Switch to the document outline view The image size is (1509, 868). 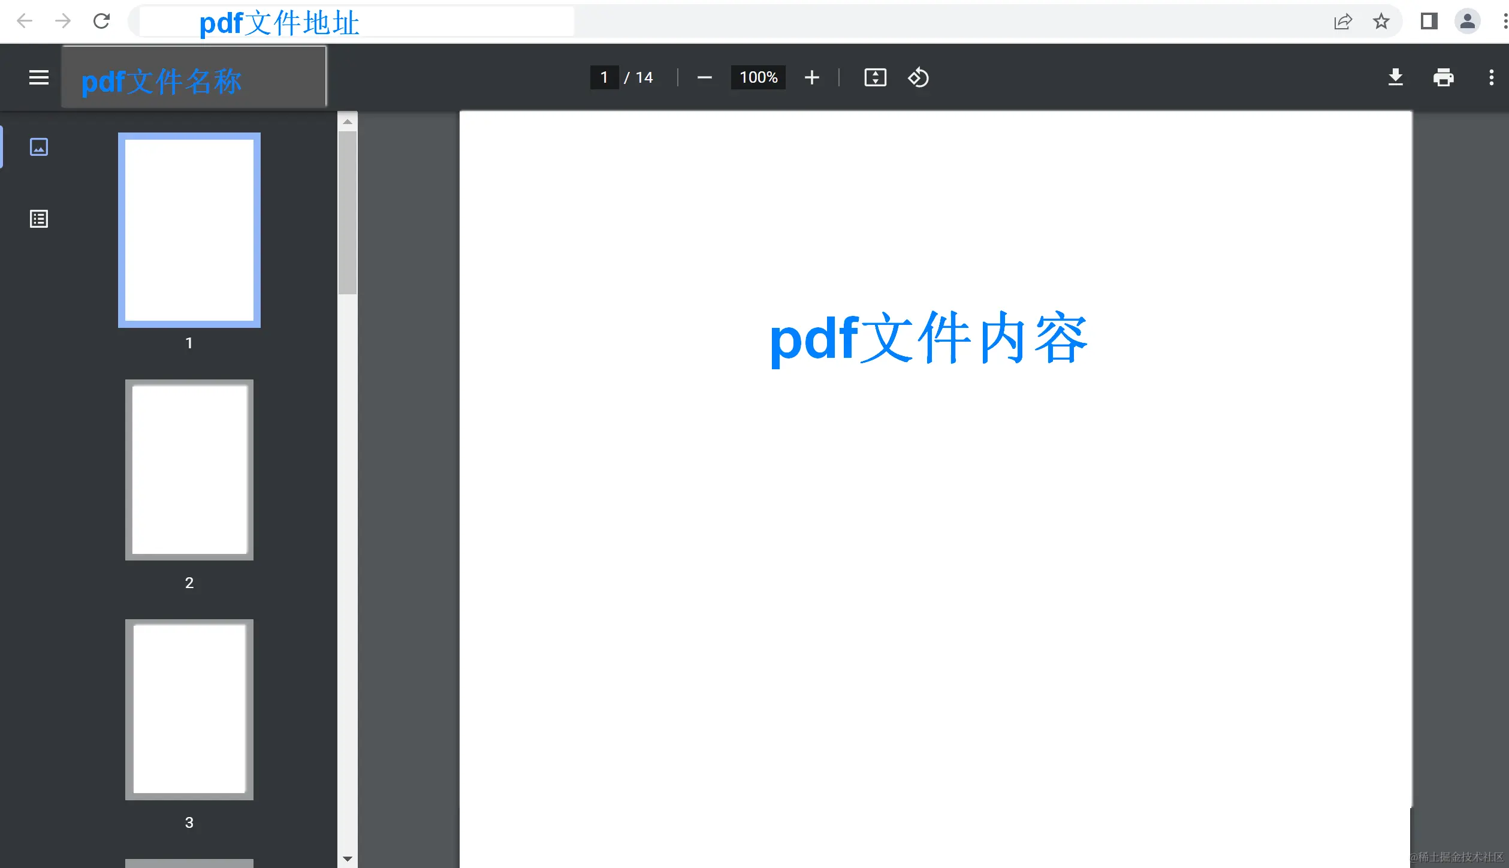point(39,219)
